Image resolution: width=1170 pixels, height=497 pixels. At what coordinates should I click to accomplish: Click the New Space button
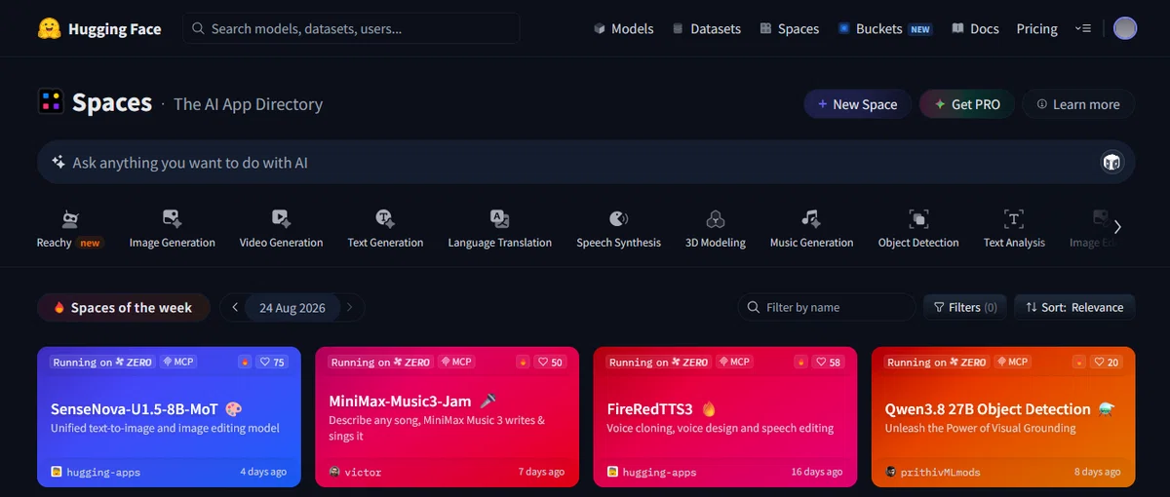pos(857,104)
